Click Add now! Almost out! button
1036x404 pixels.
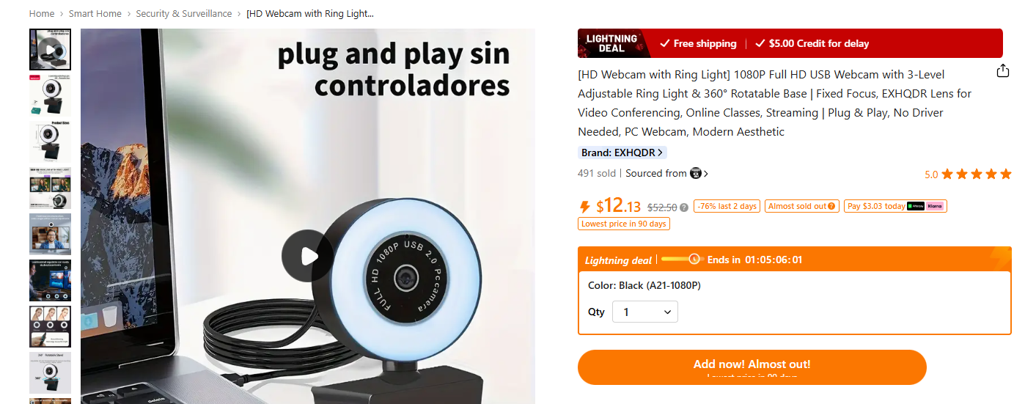pos(752,367)
